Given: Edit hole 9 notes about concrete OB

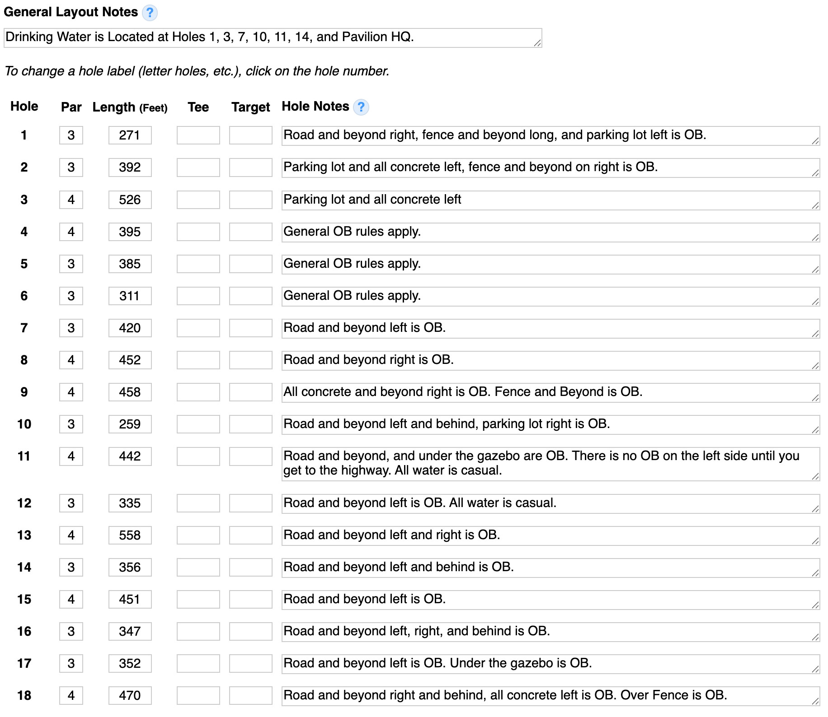Looking at the screenshot, I should click(550, 393).
